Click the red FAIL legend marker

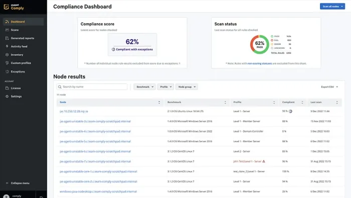(272, 40)
